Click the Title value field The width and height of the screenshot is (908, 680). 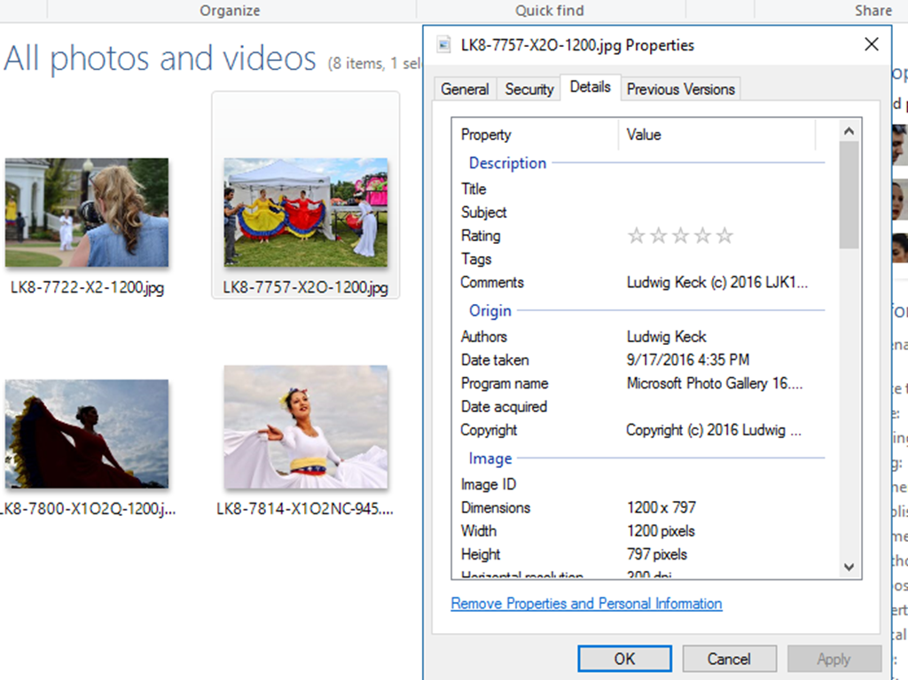click(718, 189)
